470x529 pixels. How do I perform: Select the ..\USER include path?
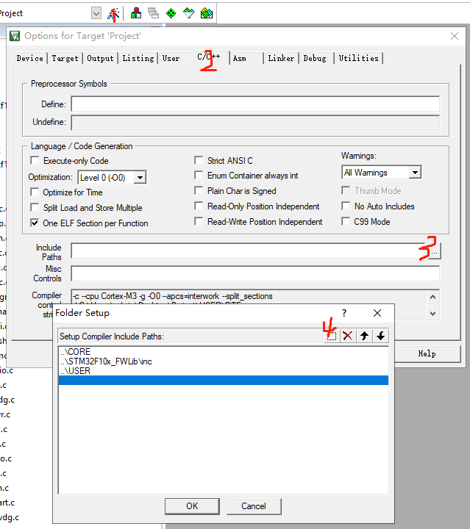(x=223, y=371)
